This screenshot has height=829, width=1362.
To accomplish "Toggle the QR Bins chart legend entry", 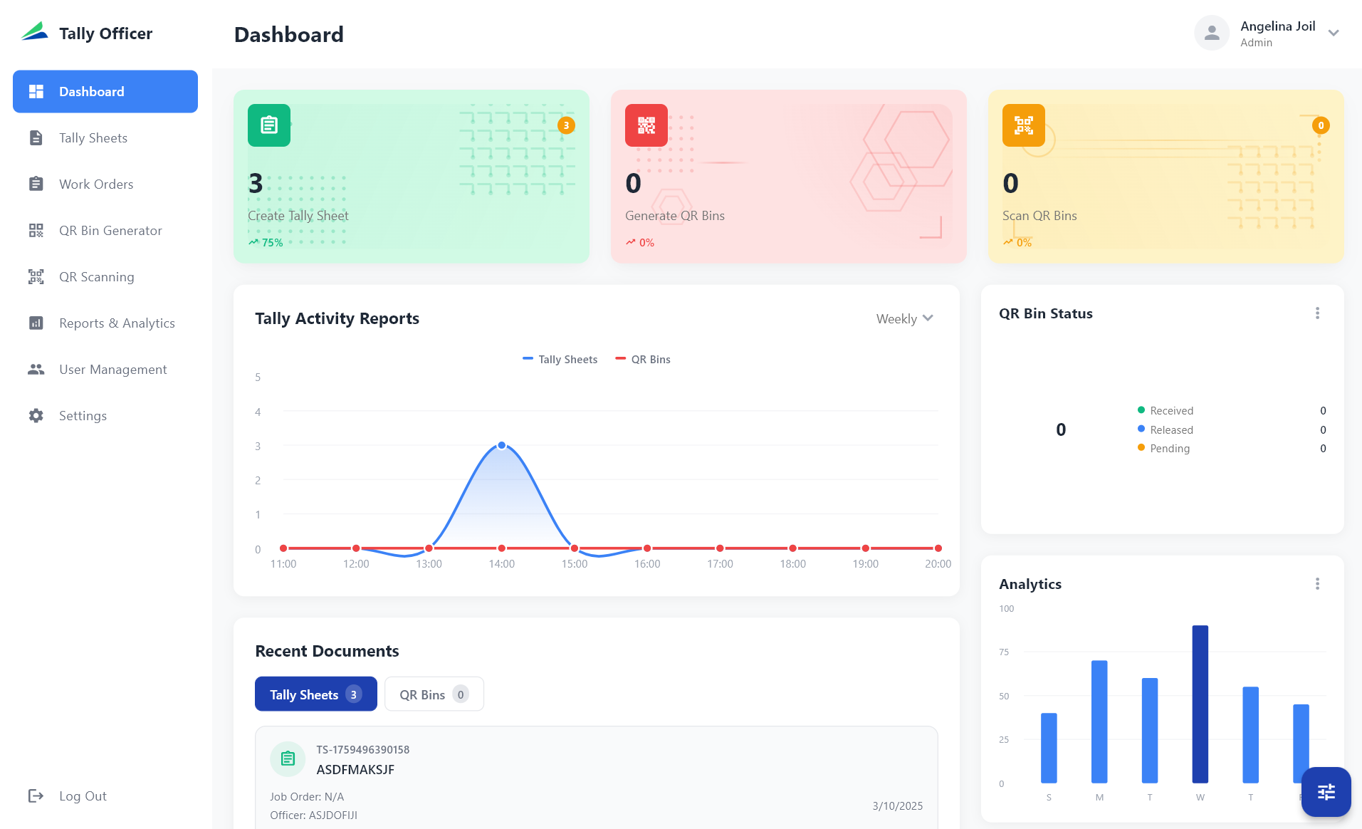I will pyautogui.click(x=642, y=359).
